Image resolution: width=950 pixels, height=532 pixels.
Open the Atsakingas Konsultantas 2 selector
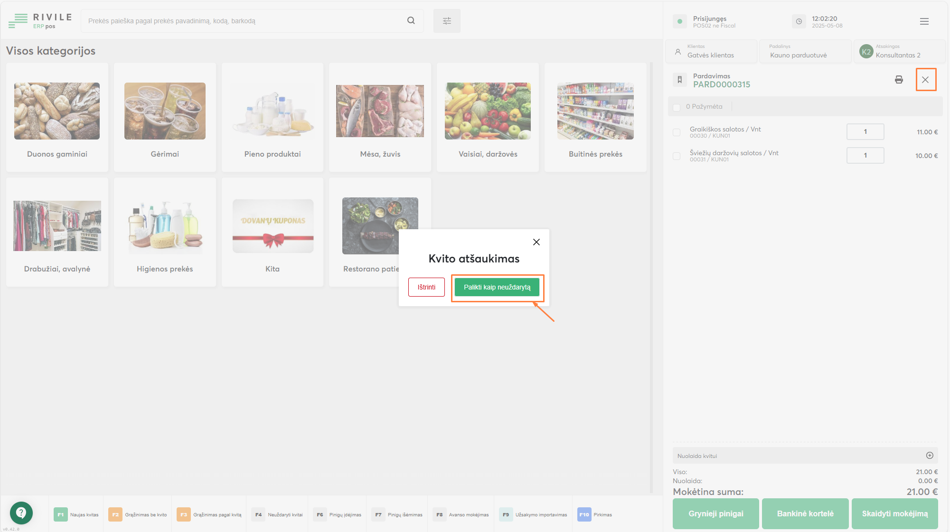click(x=899, y=51)
